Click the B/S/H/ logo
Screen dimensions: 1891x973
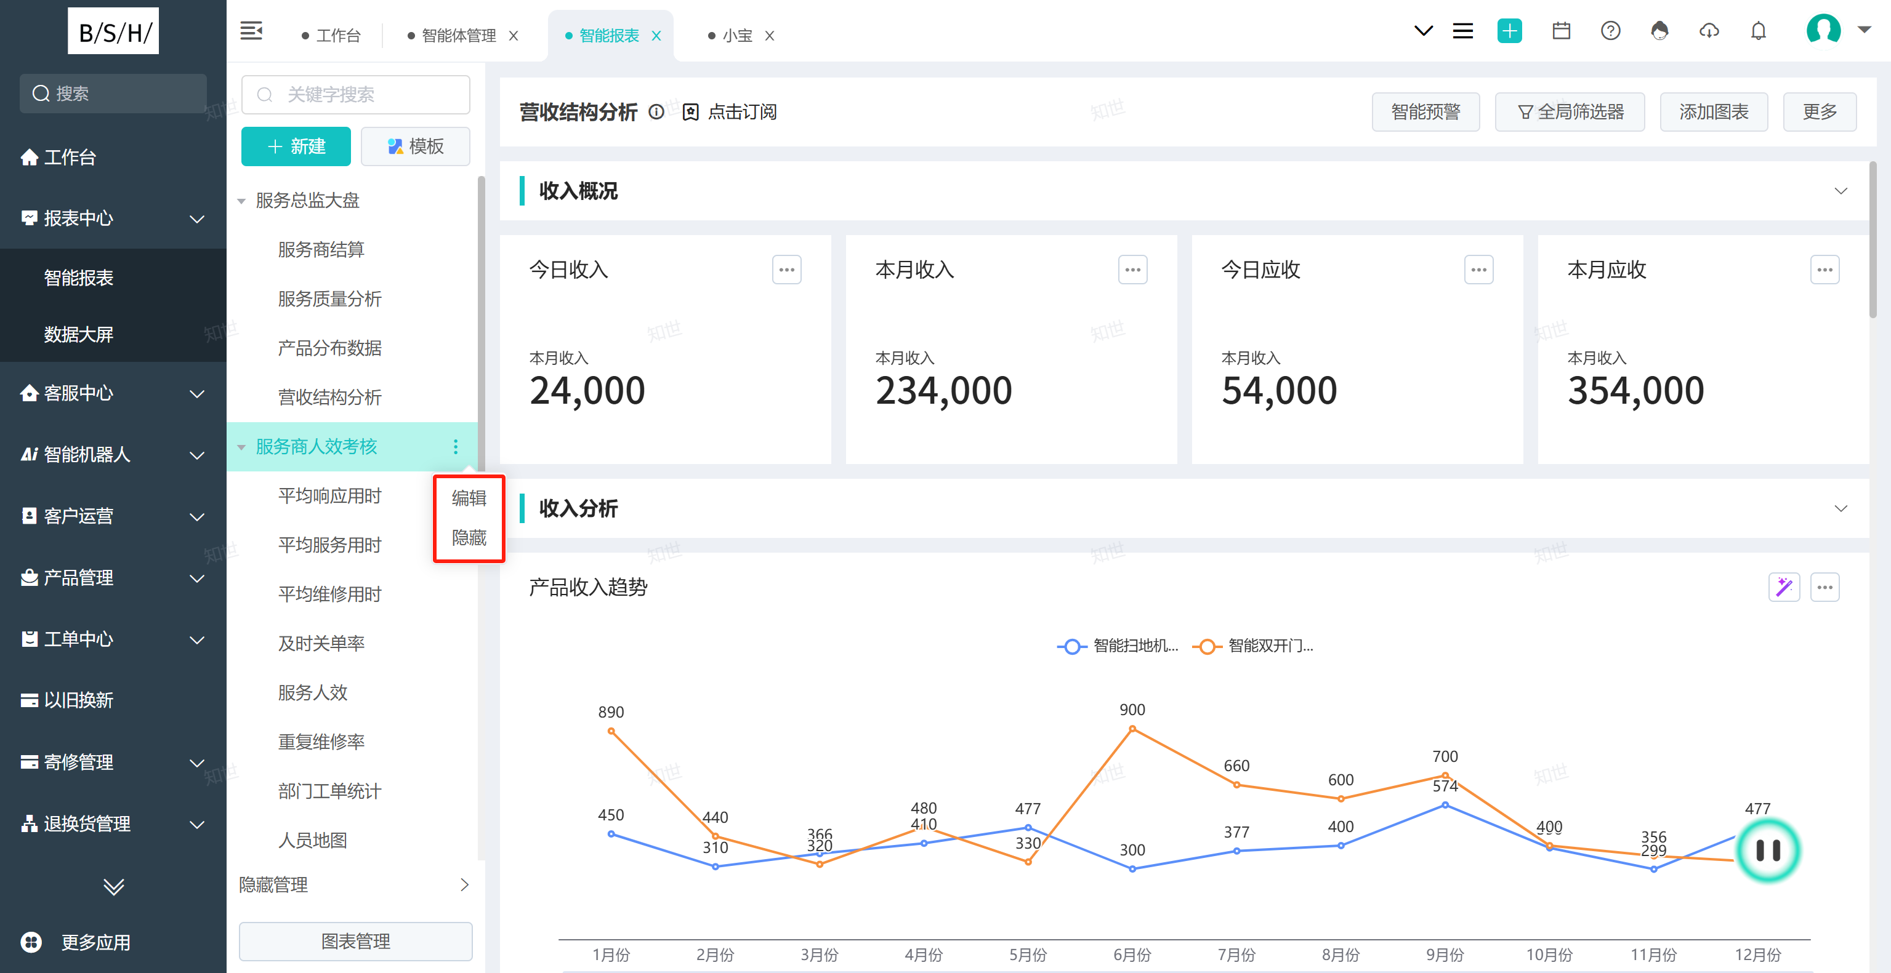pos(113,31)
